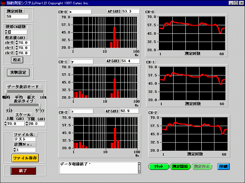Click the ch-1 calibration stepper arrows

17,48
